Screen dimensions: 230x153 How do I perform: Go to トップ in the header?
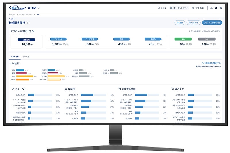click(x=162, y=8)
